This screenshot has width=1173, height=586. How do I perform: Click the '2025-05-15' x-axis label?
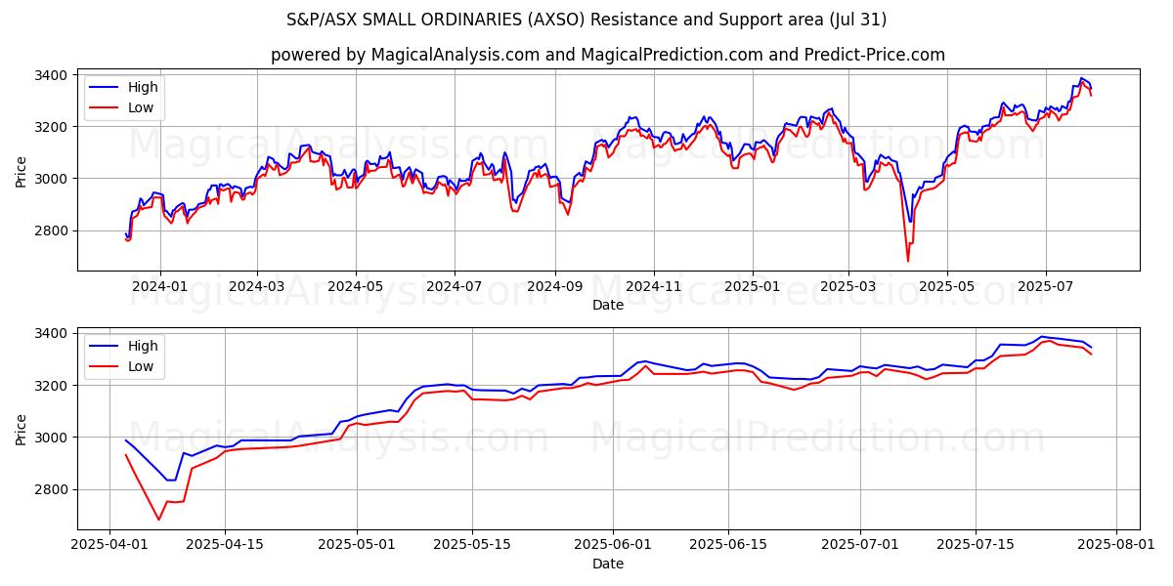(472, 545)
